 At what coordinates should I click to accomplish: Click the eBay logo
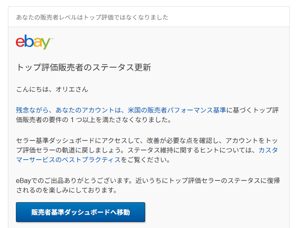point(34,42)
